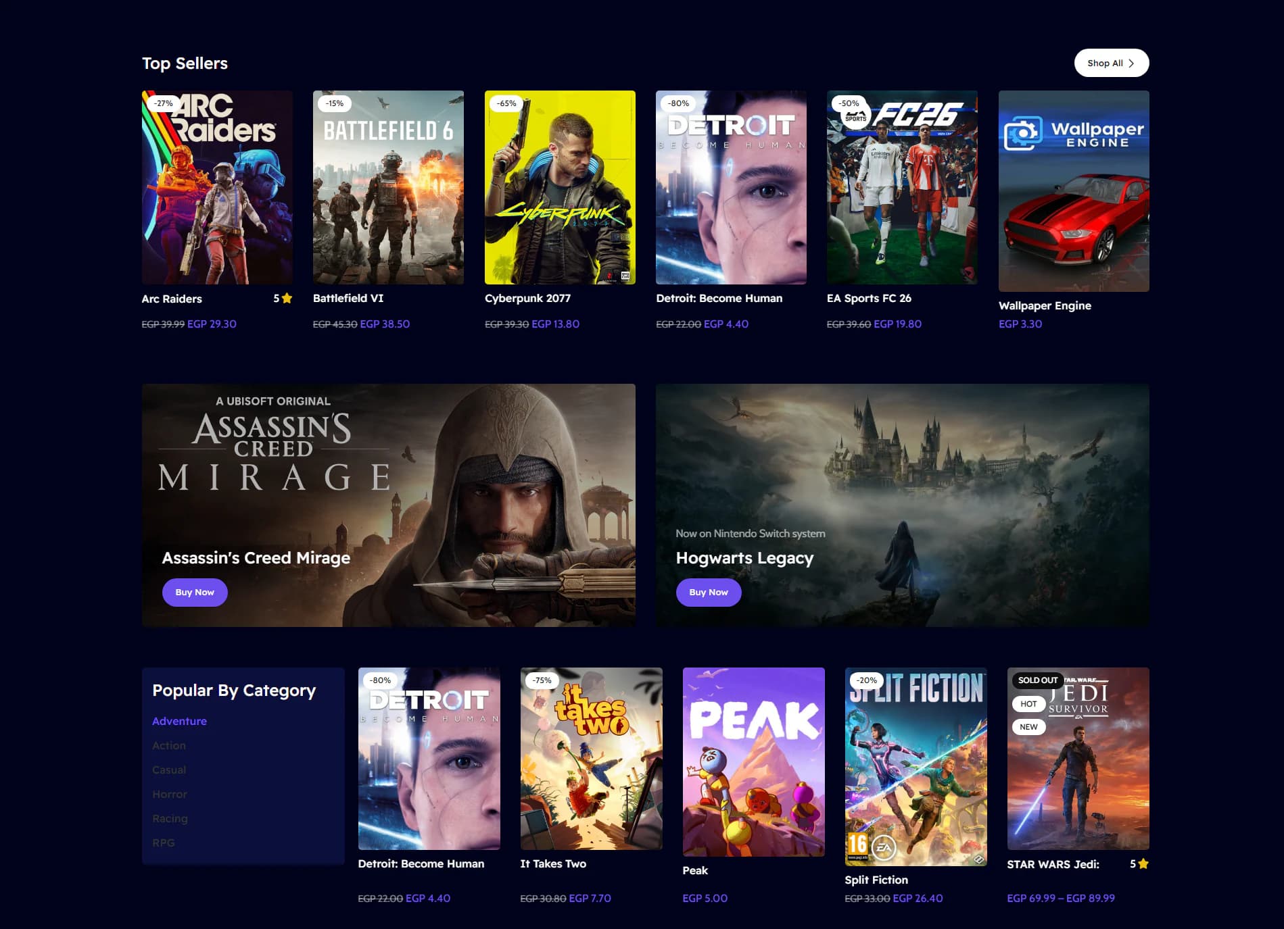Viewport: 1284px width, 929px height.
Task: Open the It Takes Two cover image
Action: coord(591,759)
